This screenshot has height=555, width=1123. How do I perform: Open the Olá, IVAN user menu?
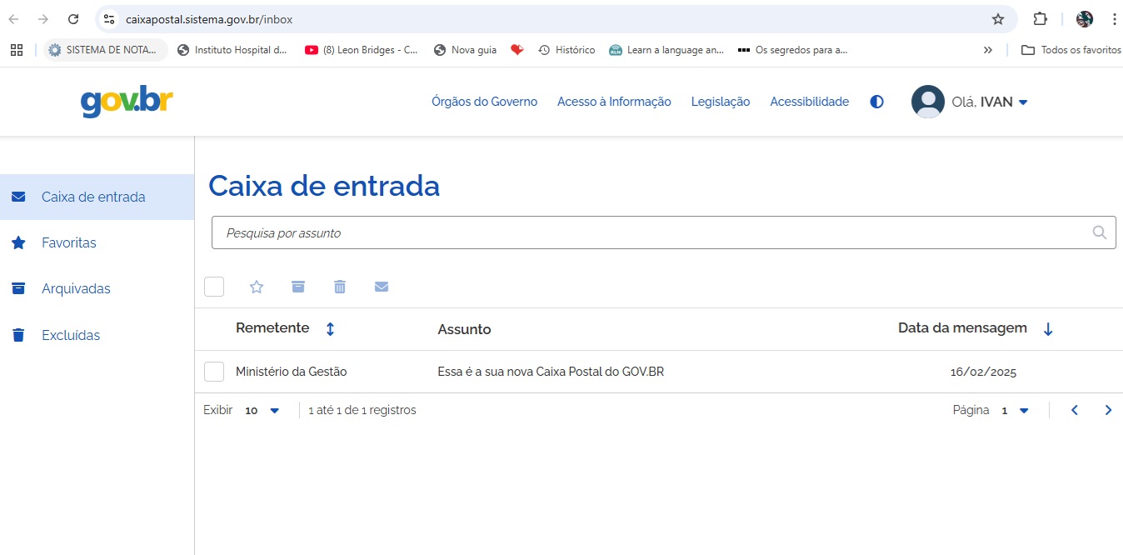[971, 102]
